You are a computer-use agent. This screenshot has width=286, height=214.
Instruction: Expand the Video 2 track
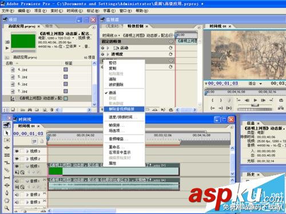[27, 159]
